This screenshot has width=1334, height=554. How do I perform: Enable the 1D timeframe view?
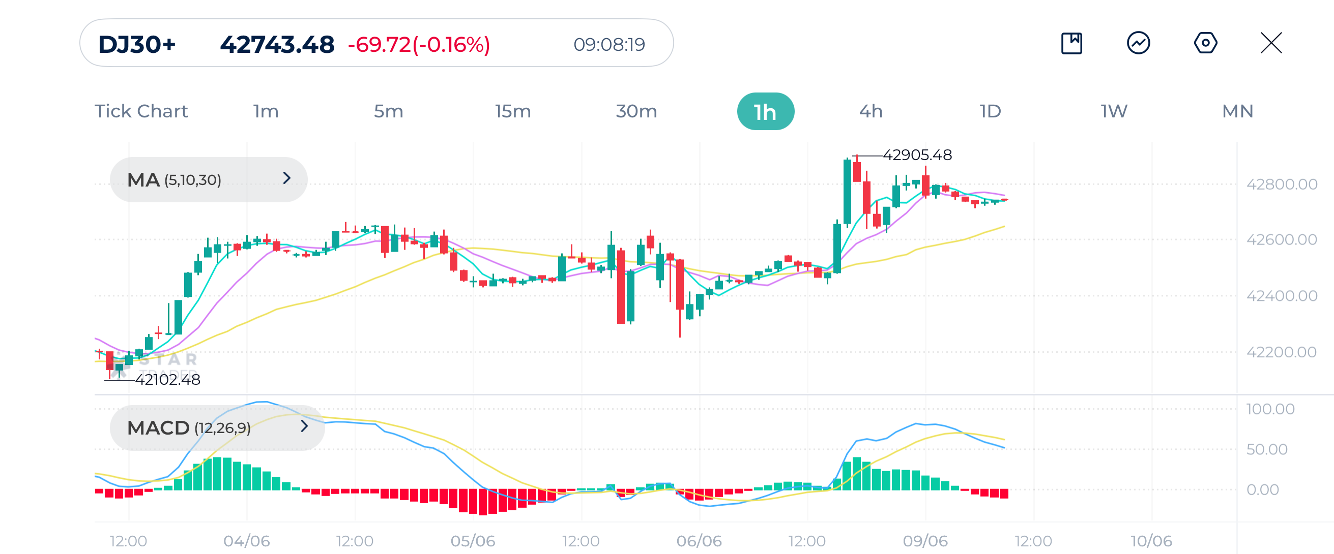click(990, 110)
